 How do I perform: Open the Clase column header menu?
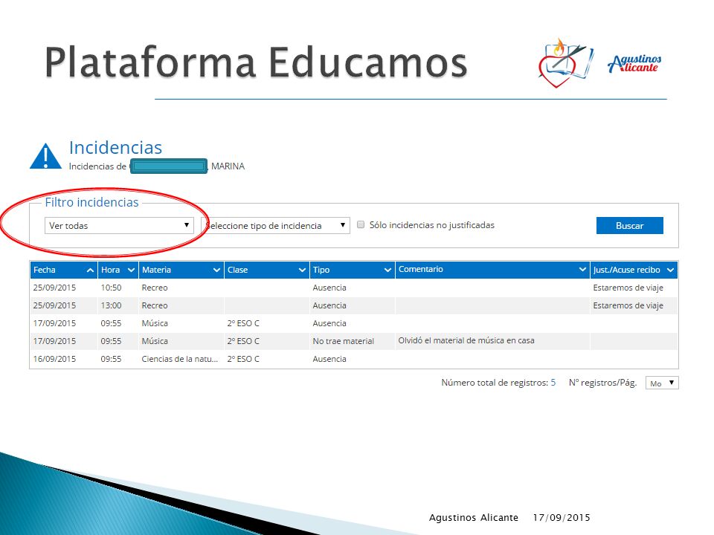(x=302, y=270)
